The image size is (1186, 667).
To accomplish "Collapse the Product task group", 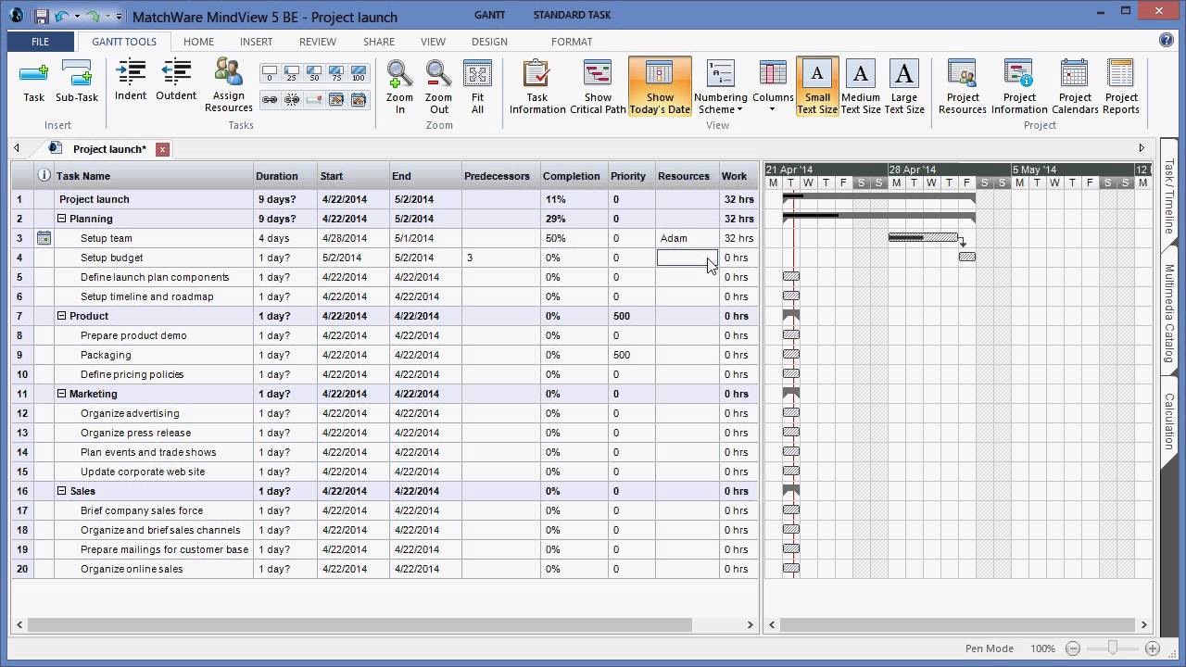I will click(x=62, y=316).
